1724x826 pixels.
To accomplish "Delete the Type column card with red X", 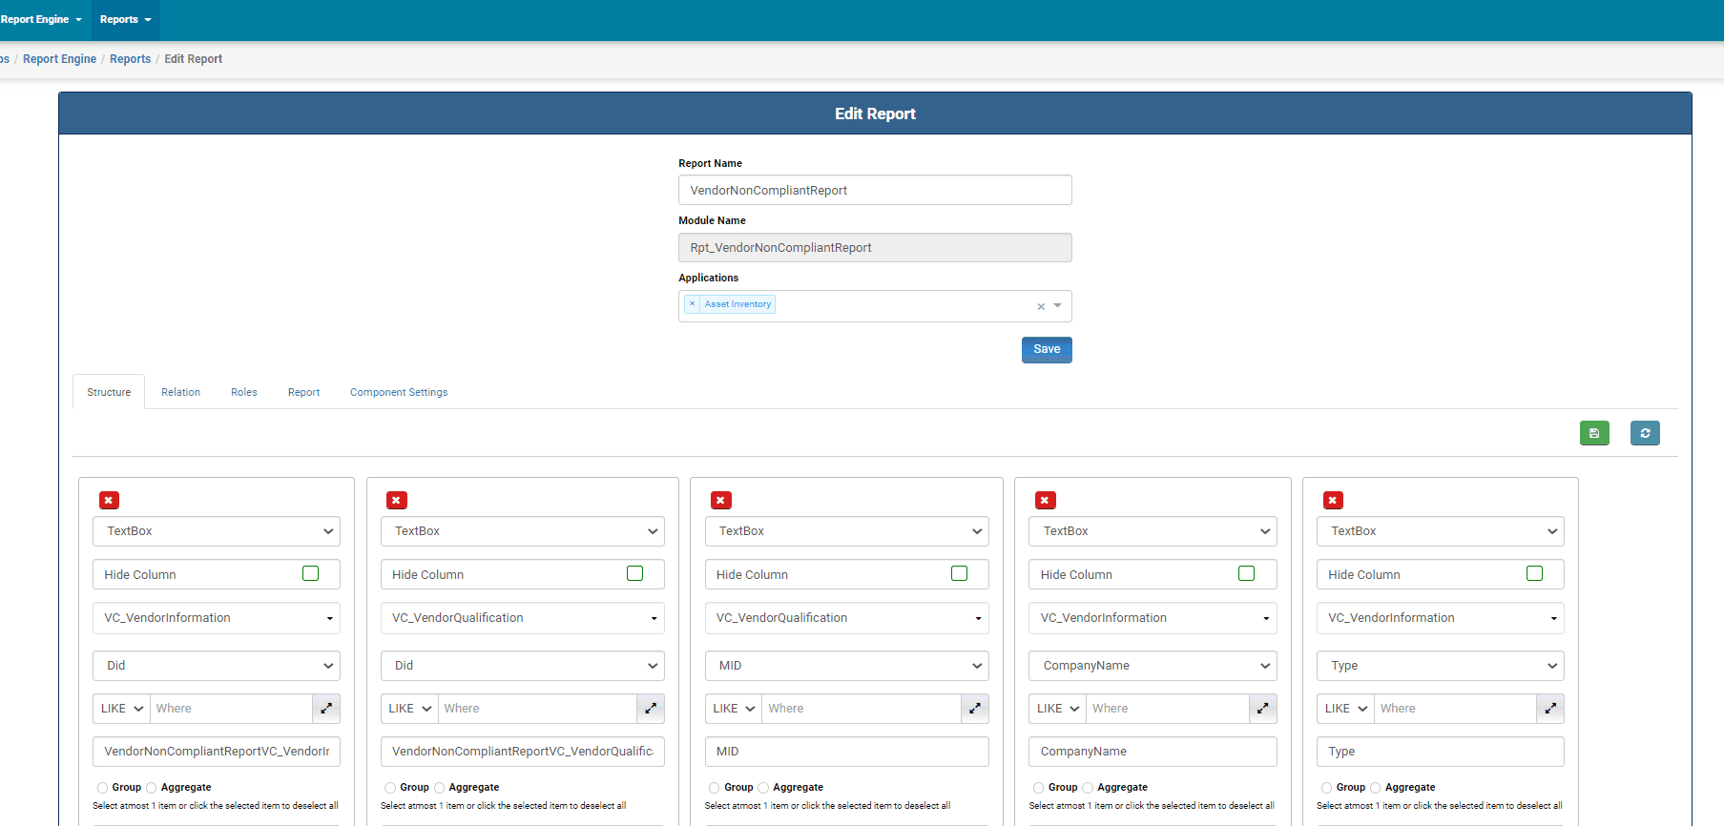I will (x=1334, y=500).
